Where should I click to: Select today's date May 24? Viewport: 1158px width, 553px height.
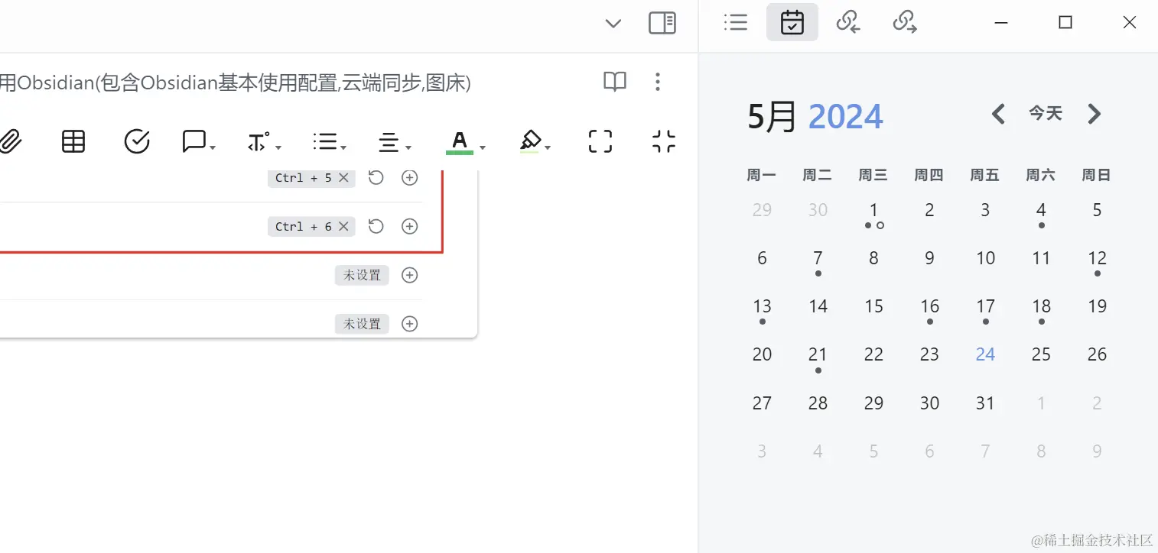(985, 354)
